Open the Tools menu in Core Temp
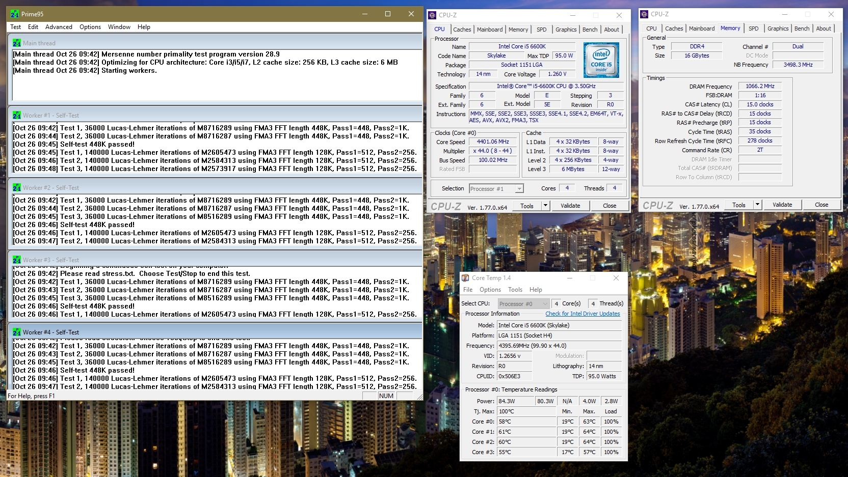The width and height of the screenshot is (848, 477). click(515, 290)
